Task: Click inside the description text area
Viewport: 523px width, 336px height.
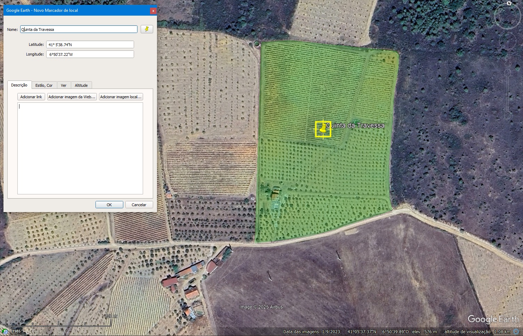Action: tap(80, 148)
